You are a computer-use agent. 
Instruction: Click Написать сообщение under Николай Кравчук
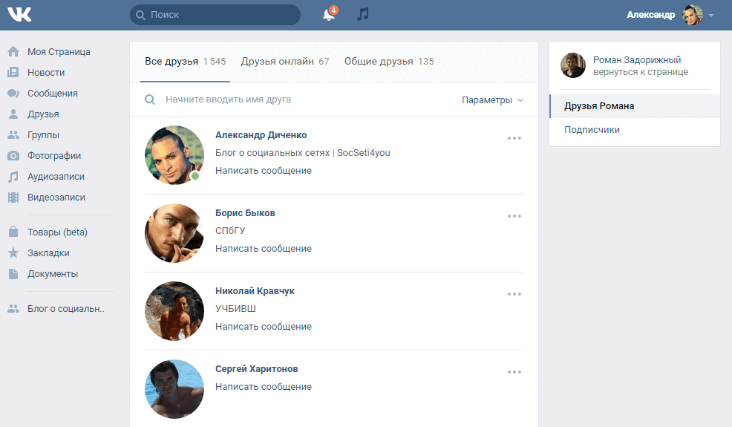[264, 327]
